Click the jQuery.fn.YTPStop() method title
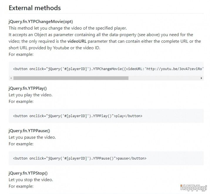210x194 pixels. coord(28,173)
